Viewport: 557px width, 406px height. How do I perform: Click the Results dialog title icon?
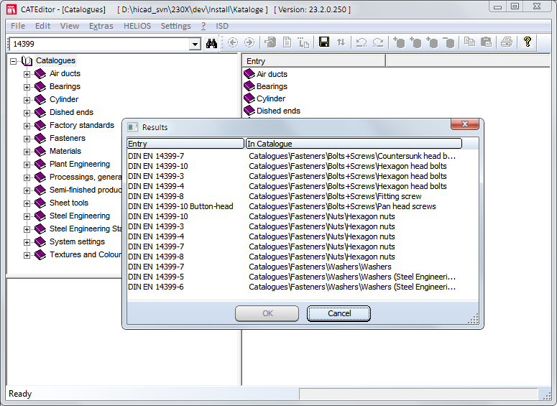(x=132, y=127)
